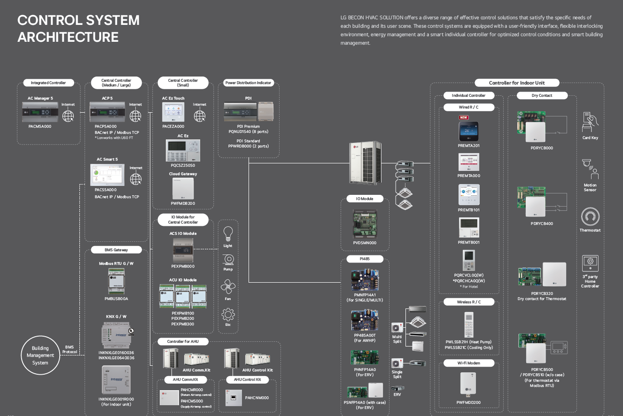
Task: Click the Pump icon
Action: [228, 260]
